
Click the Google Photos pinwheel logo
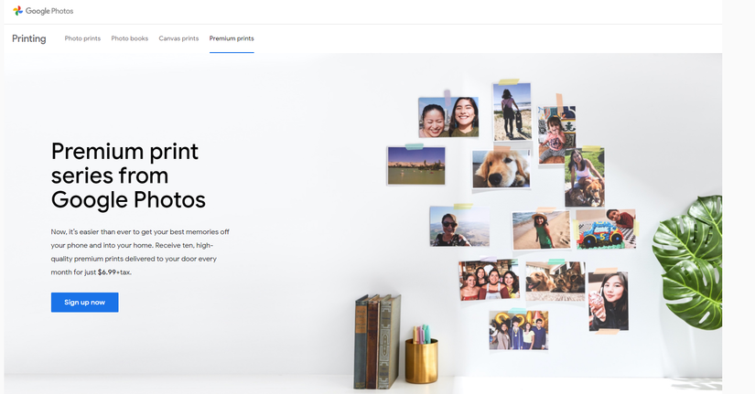point(17,11)
